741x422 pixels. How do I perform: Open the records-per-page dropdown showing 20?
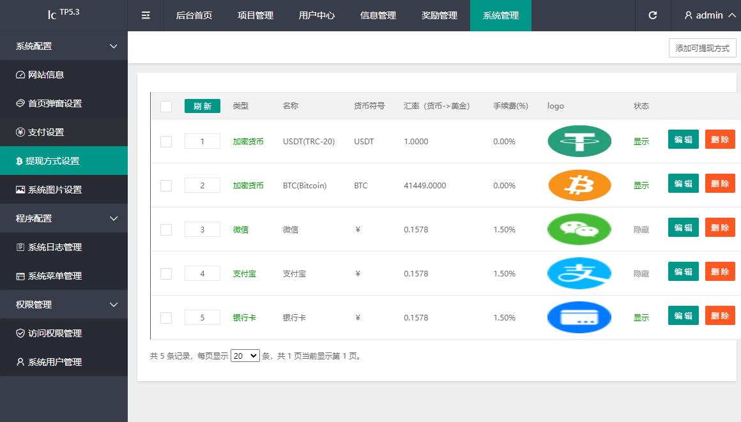(245, 356)
